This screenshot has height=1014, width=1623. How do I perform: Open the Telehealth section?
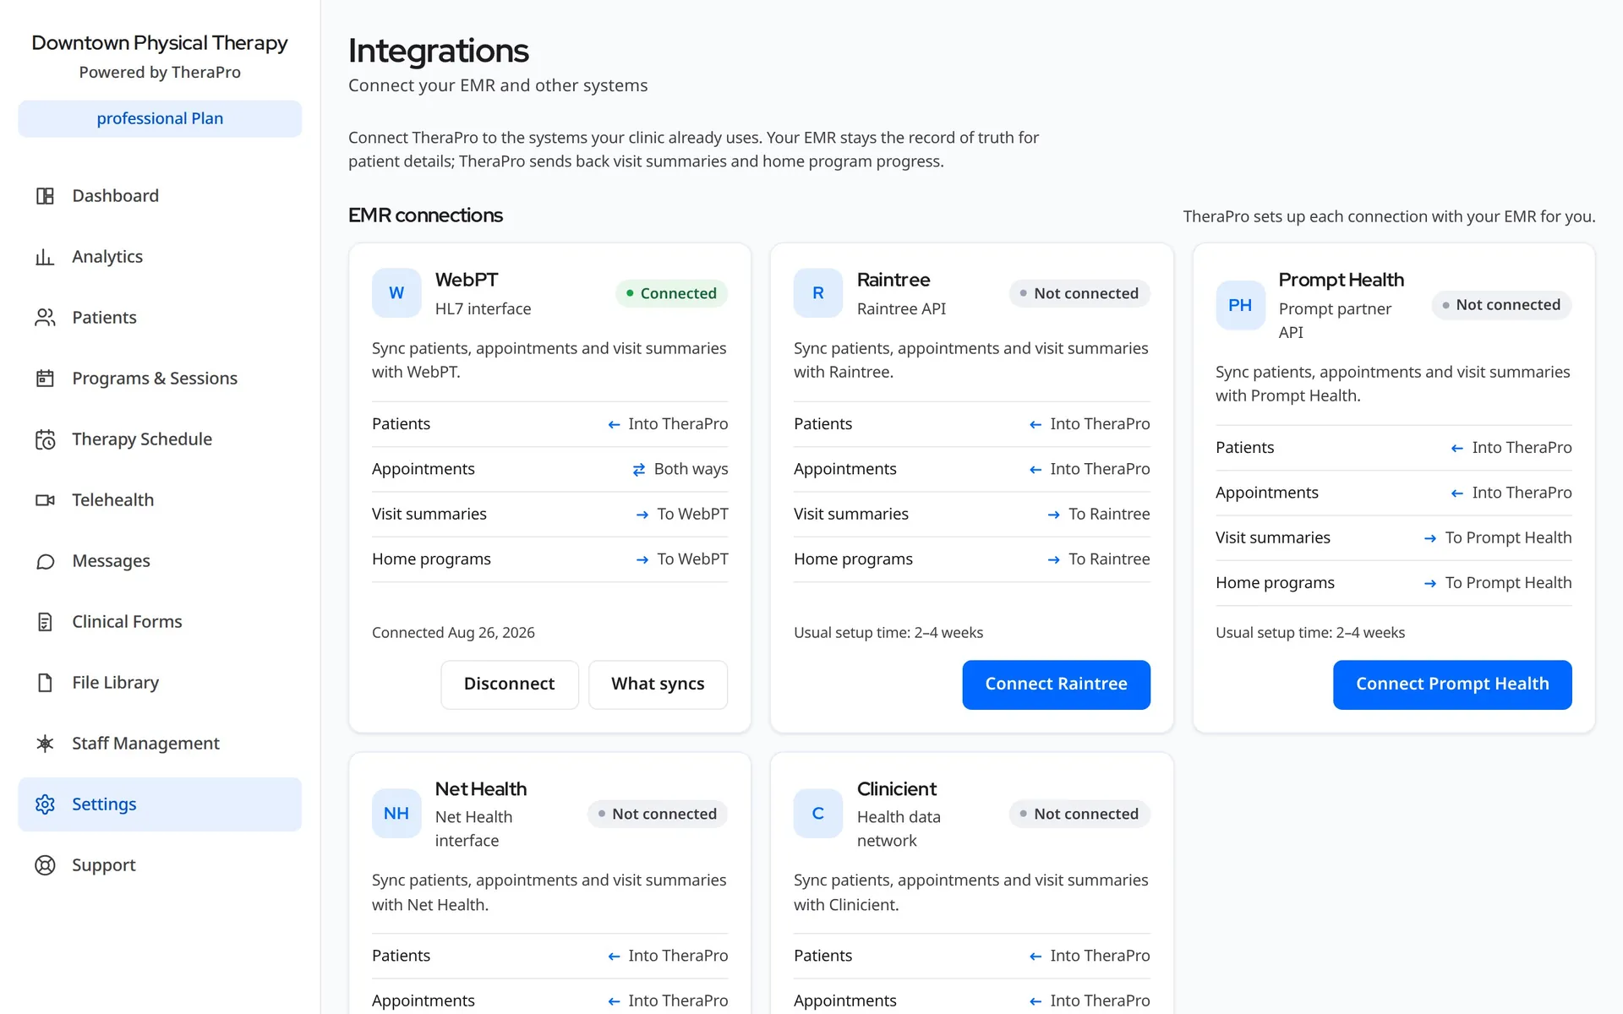160,500
